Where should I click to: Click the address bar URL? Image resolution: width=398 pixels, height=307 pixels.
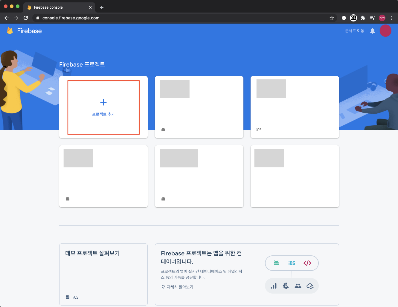pos(71,18)
